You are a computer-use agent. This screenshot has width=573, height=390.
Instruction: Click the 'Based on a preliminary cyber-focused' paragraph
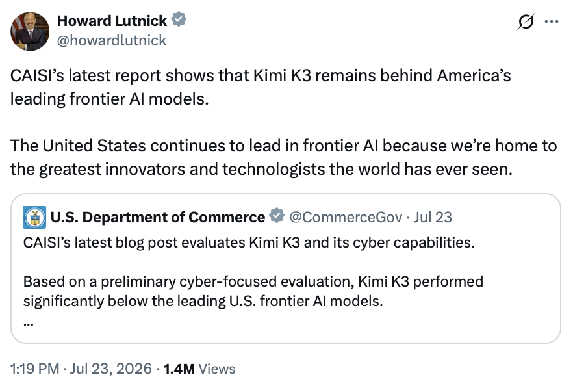click(x=253, y=291)
